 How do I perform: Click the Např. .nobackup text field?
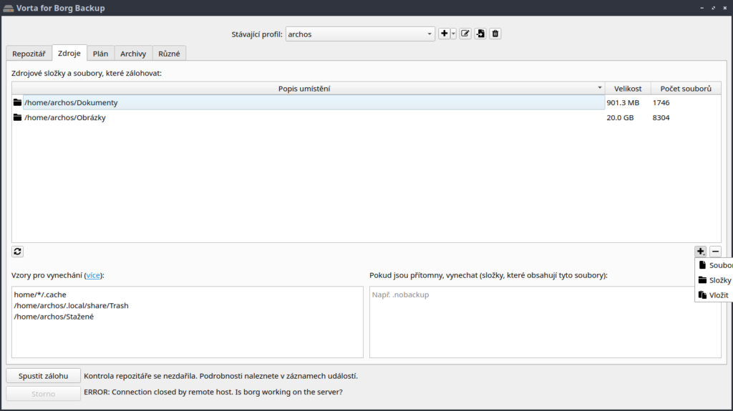pyautogui.click(x=545, y=322)
